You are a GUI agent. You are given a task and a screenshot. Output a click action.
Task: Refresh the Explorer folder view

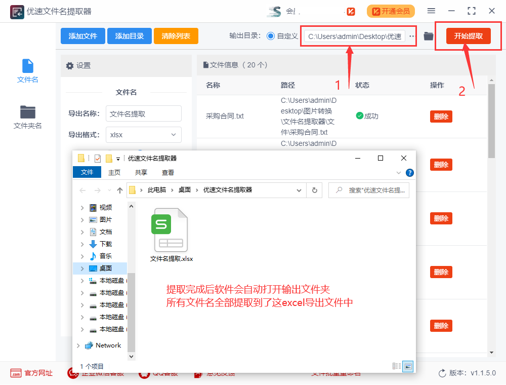315,190
